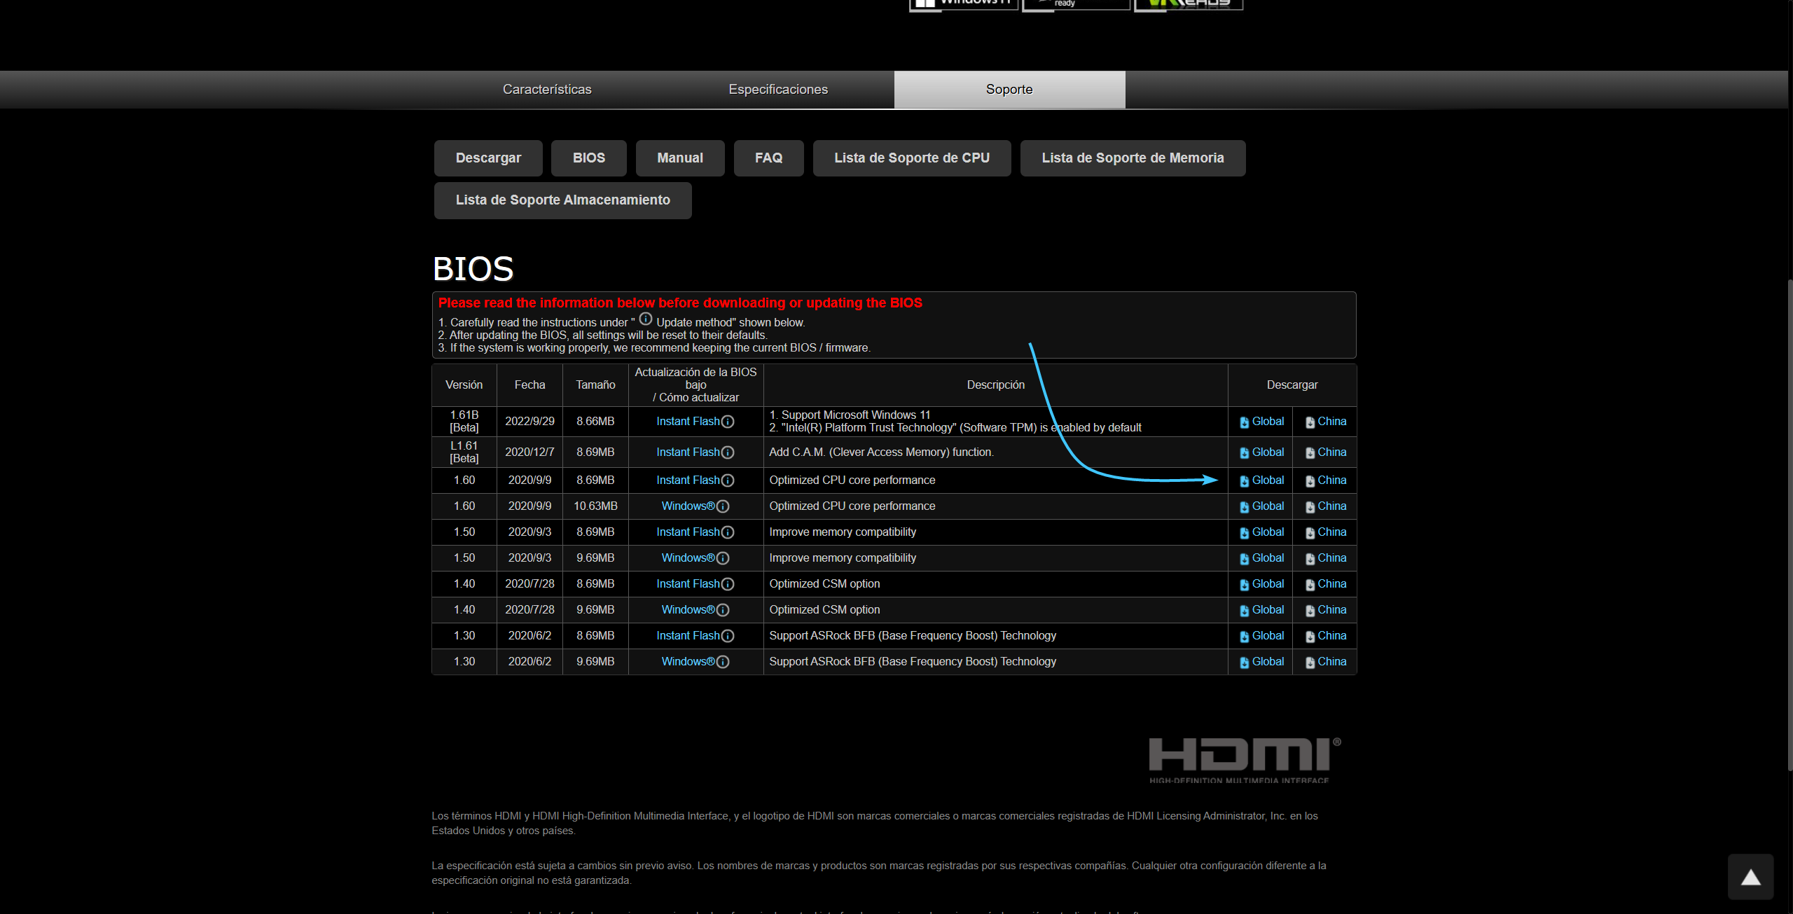Click the "Descripción" column header
The width and height of the screenshot is (1793, 914).
click(995, 385)
